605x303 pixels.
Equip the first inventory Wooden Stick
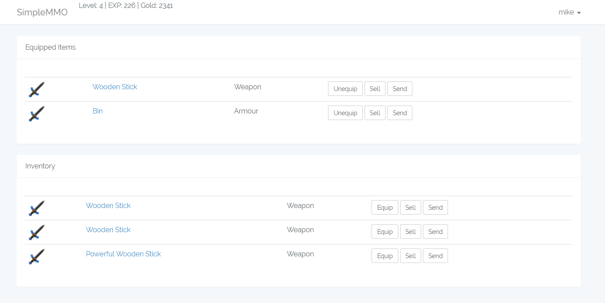385,208
